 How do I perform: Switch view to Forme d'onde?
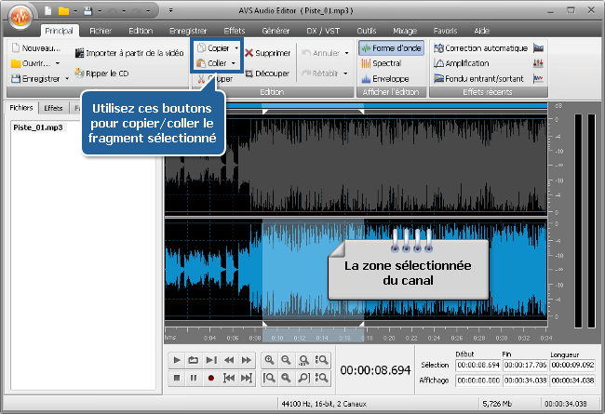[390, 47]
